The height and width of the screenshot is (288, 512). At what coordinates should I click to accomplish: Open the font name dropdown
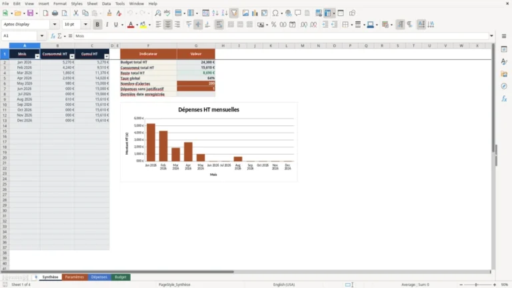tap(55, 24)
